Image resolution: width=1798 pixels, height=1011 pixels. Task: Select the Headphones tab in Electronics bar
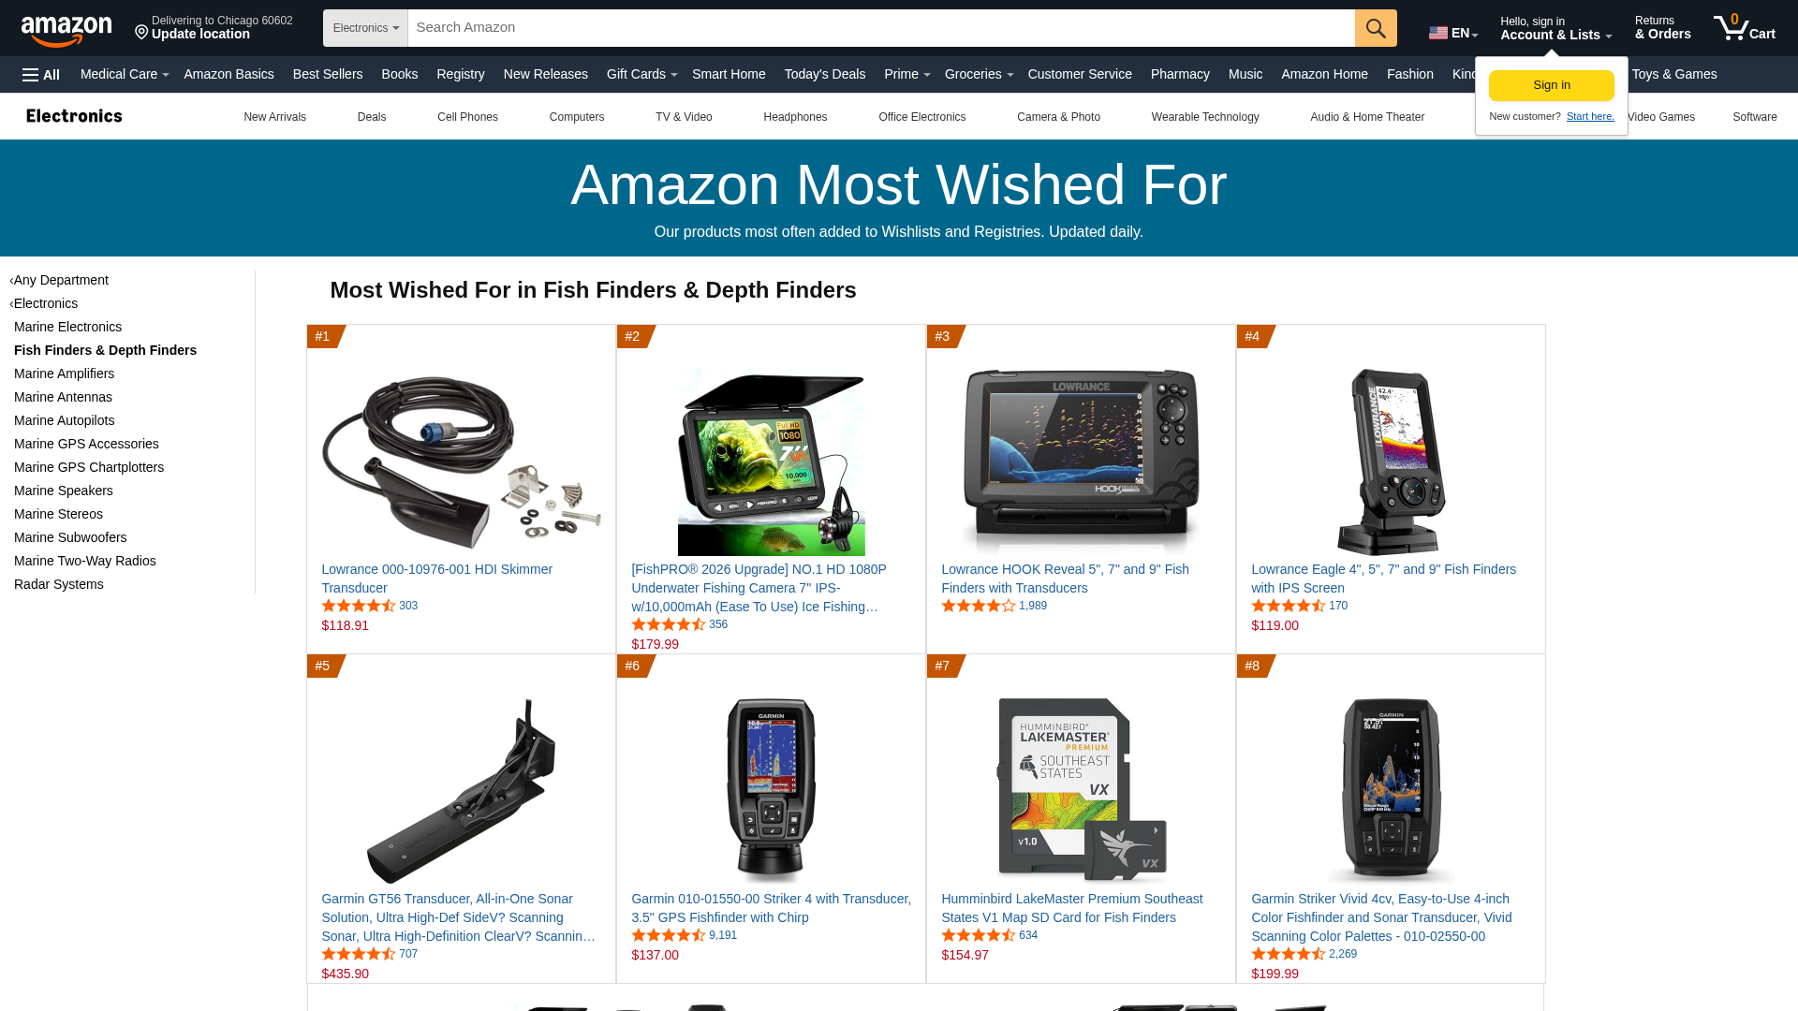tap(795, 117)
